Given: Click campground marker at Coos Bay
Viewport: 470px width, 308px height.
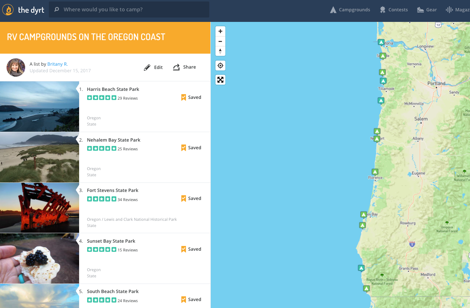Looking at the screenshot, I should tap(364, 215).
